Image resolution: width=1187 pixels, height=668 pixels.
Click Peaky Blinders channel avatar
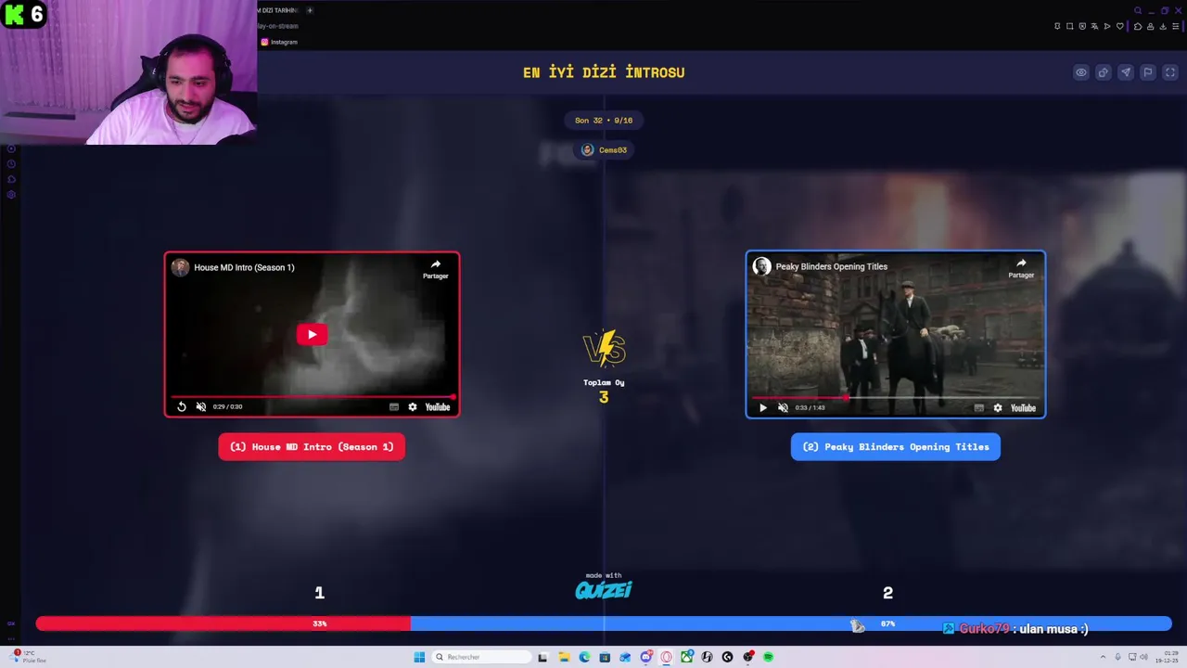pos(762,266)
